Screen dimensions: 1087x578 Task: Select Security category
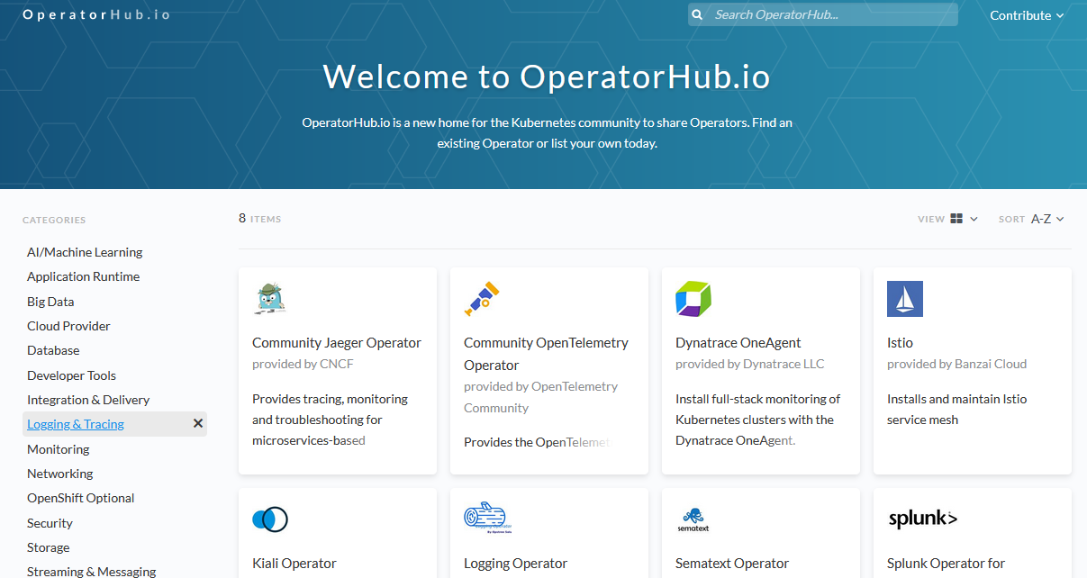(x=50, y=523)
